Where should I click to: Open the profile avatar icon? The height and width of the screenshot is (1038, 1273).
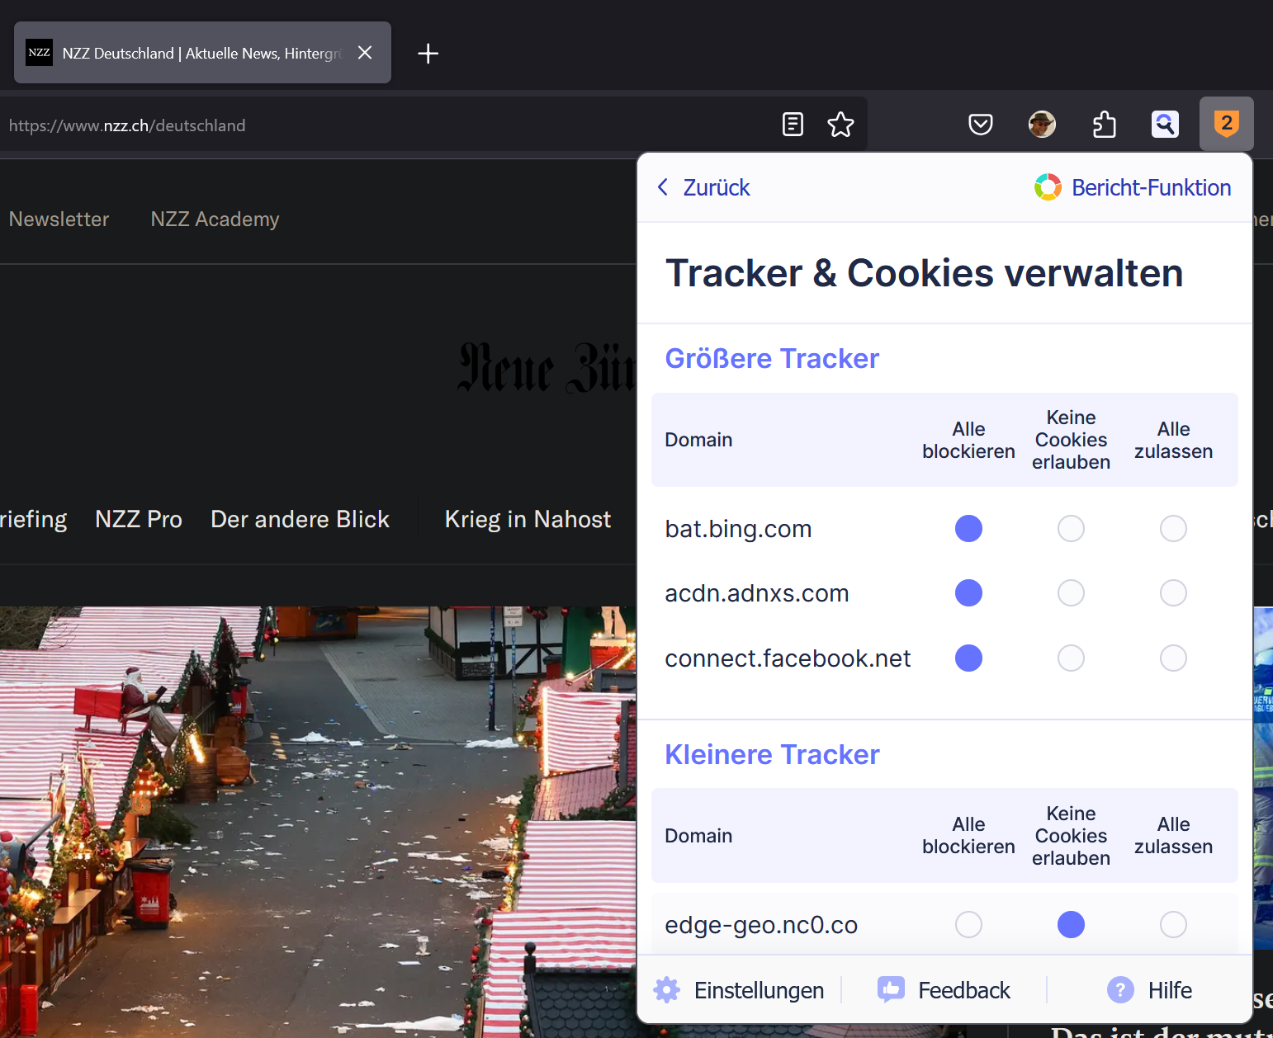(x=1042, y=125)
